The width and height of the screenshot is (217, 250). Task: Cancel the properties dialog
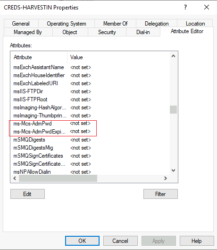pos(120,241)
